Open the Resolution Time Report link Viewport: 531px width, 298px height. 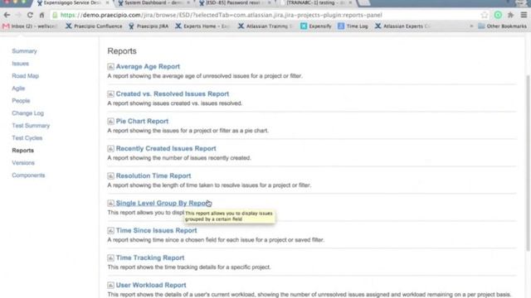(153, 176)
